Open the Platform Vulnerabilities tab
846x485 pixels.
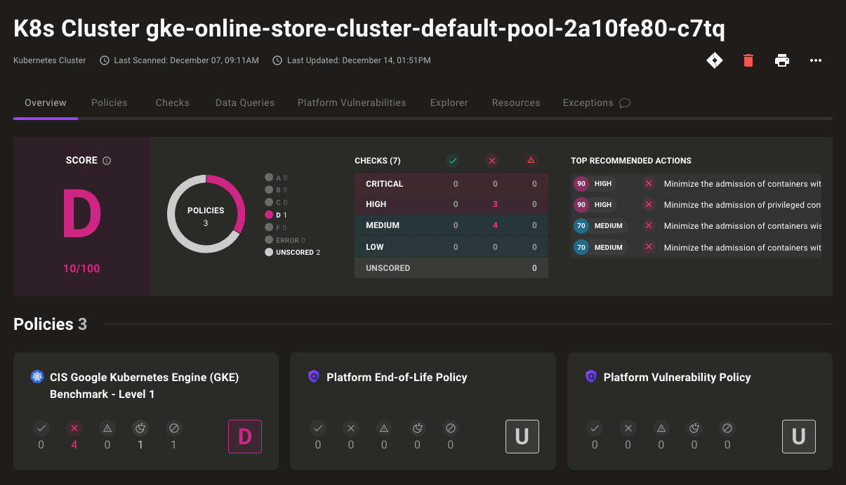click(351, 102)
